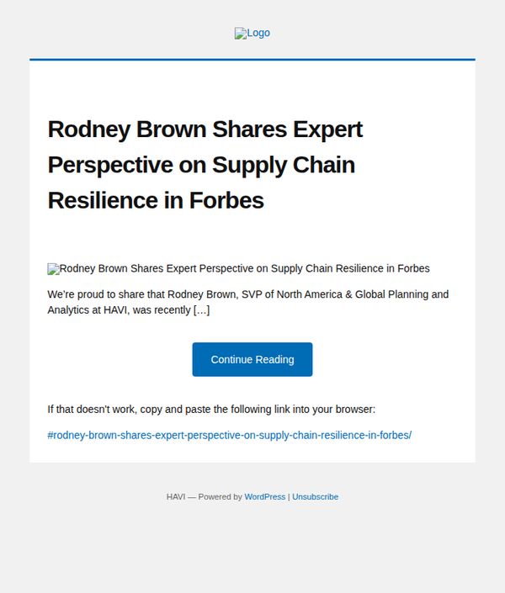This screenshot has width=505, height=593.
Task: Open the WordPress footer link
Action: 265,497
